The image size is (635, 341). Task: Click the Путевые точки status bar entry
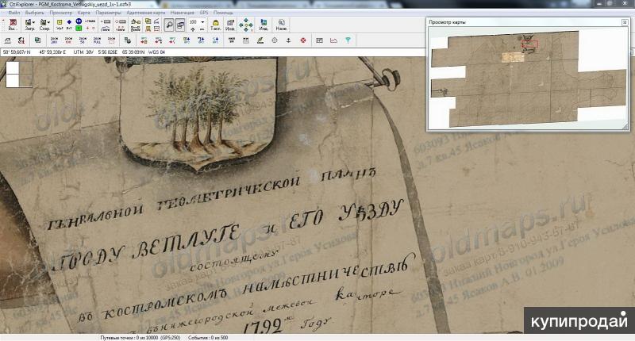coord(140,337)
